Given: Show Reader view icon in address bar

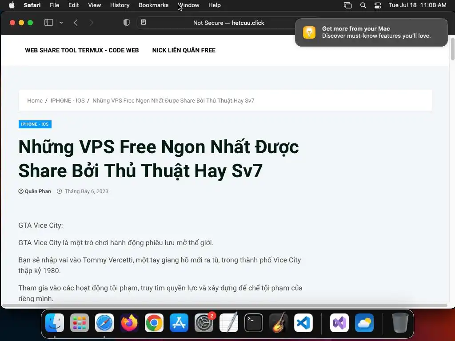Looking at the screenshot, I should pos(144,22).
